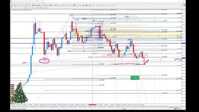Open the New Chart toolbar icon
This screenshot has width=199, height=112.
12,5
